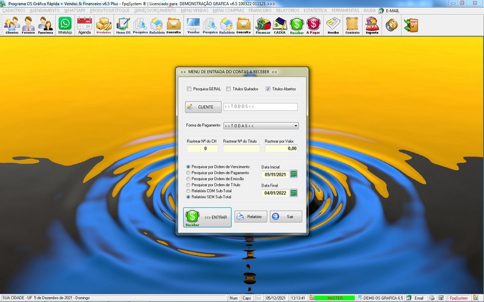Click into the Rastrear por Valor field

pos(281,148)
